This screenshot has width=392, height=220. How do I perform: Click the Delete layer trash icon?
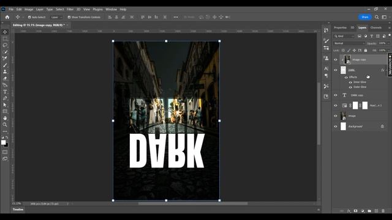383,211
